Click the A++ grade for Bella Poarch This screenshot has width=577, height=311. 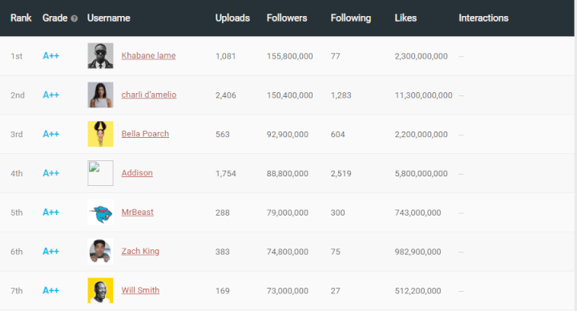(x=50, y=134)
